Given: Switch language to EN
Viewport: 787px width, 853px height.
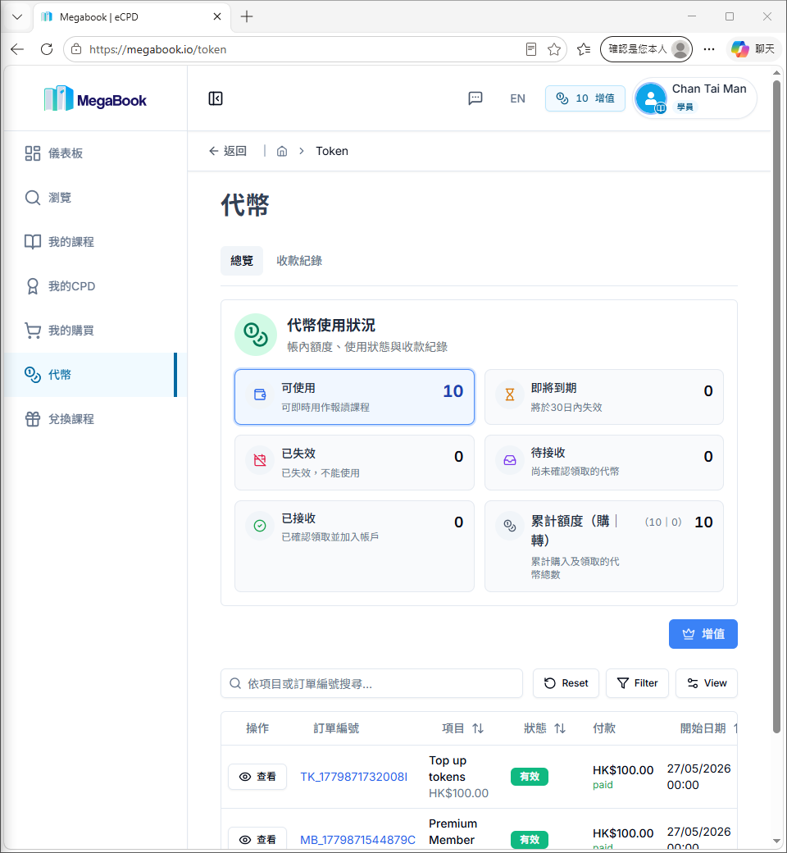Looking at the screenshot, I should [517, 98].
